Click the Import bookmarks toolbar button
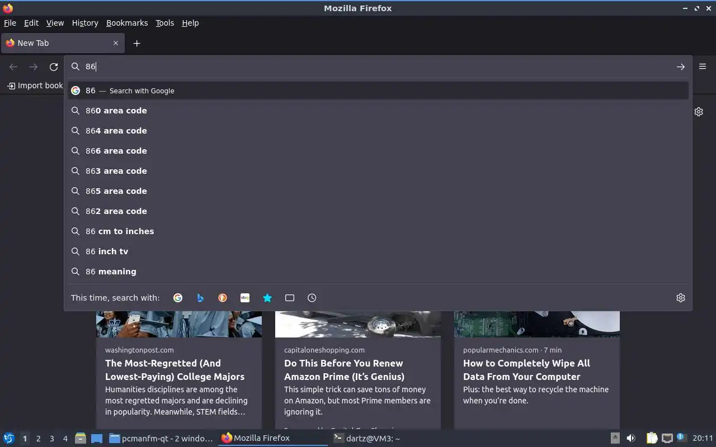Image resolution: width=716 pixels, height=447 pixels. coord(35,85)
